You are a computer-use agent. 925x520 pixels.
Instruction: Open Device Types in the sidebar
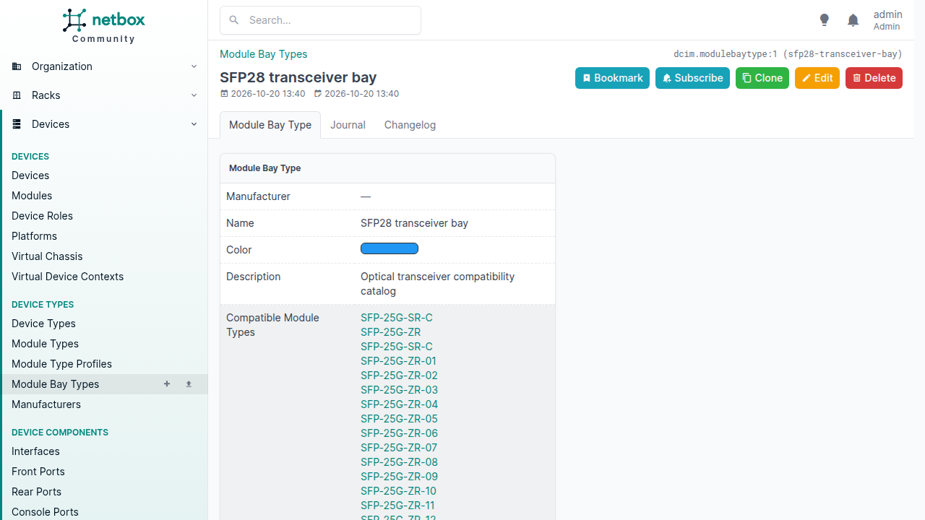(x=43, y=324)
